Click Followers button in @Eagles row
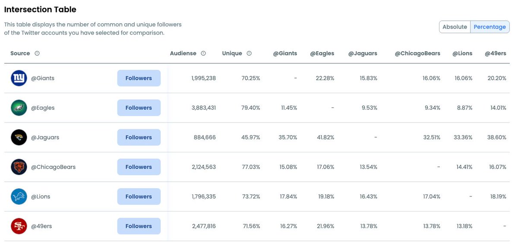 (x=139, y=108)
